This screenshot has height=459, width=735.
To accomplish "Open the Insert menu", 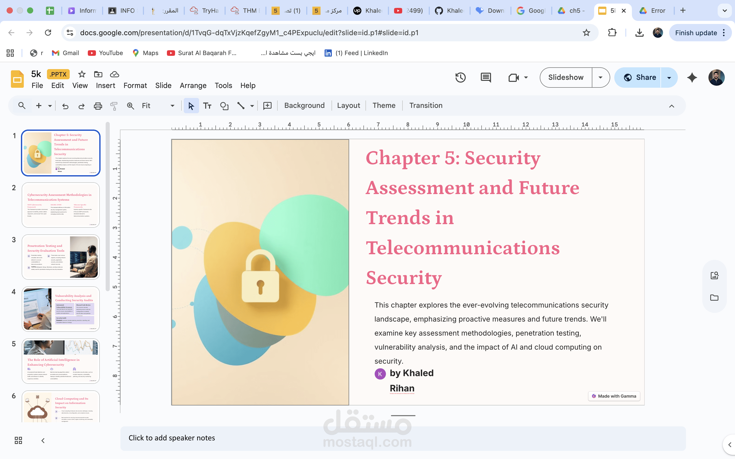I will (105, 86).
